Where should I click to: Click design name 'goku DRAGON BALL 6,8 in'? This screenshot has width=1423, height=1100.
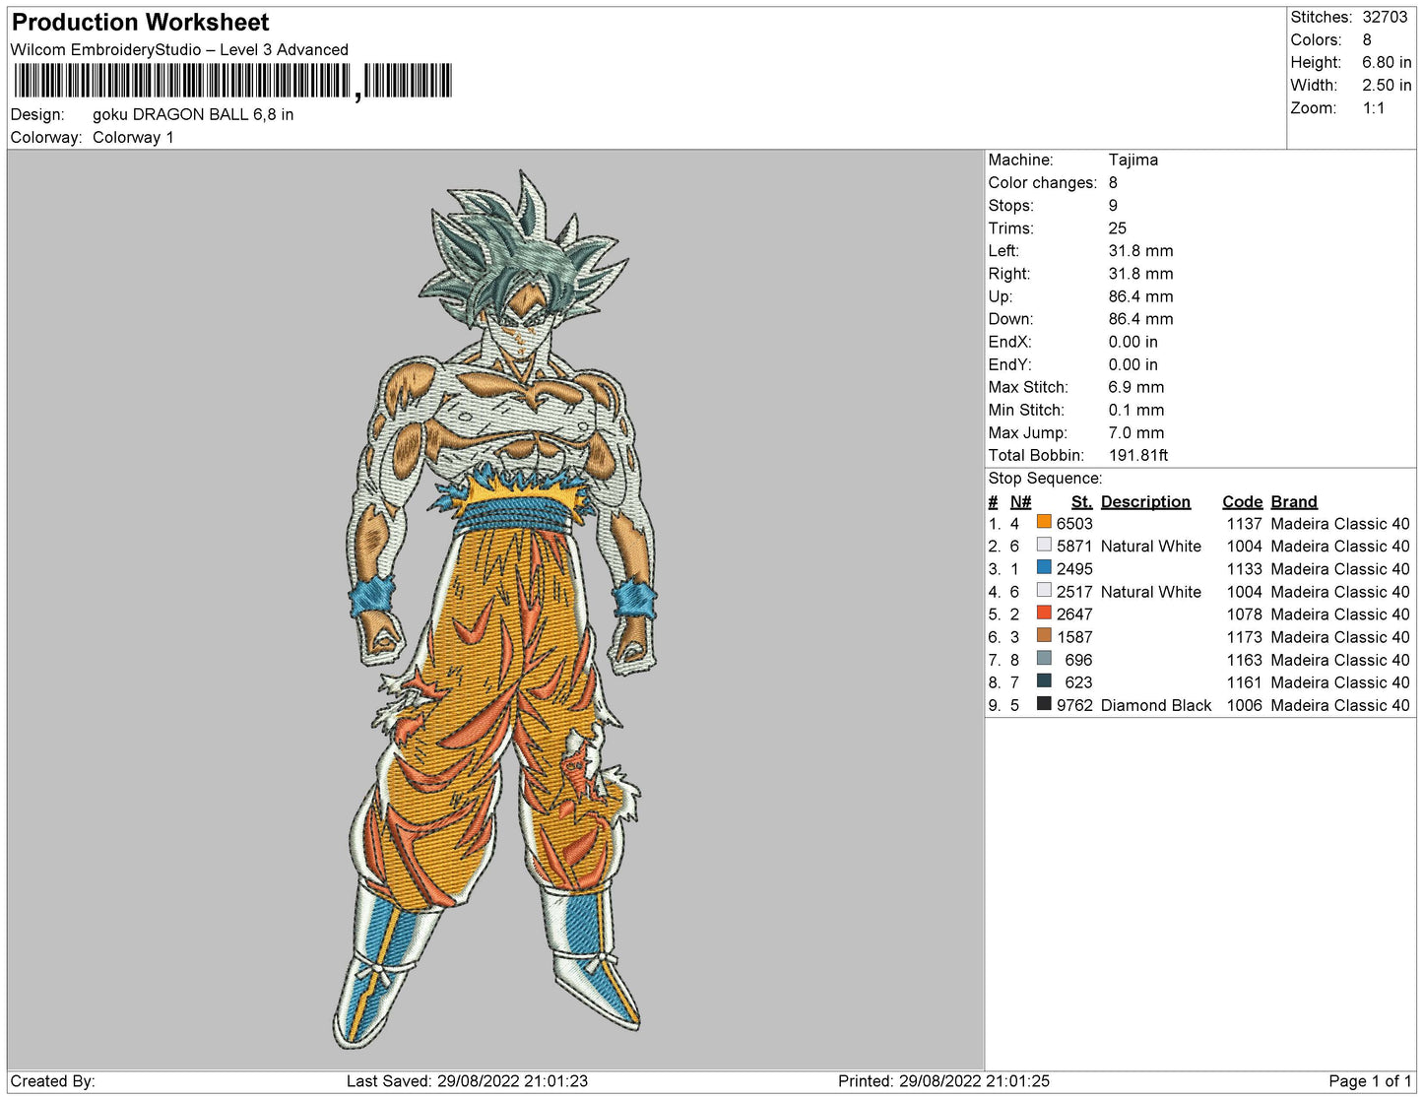[x=193, y=114]
